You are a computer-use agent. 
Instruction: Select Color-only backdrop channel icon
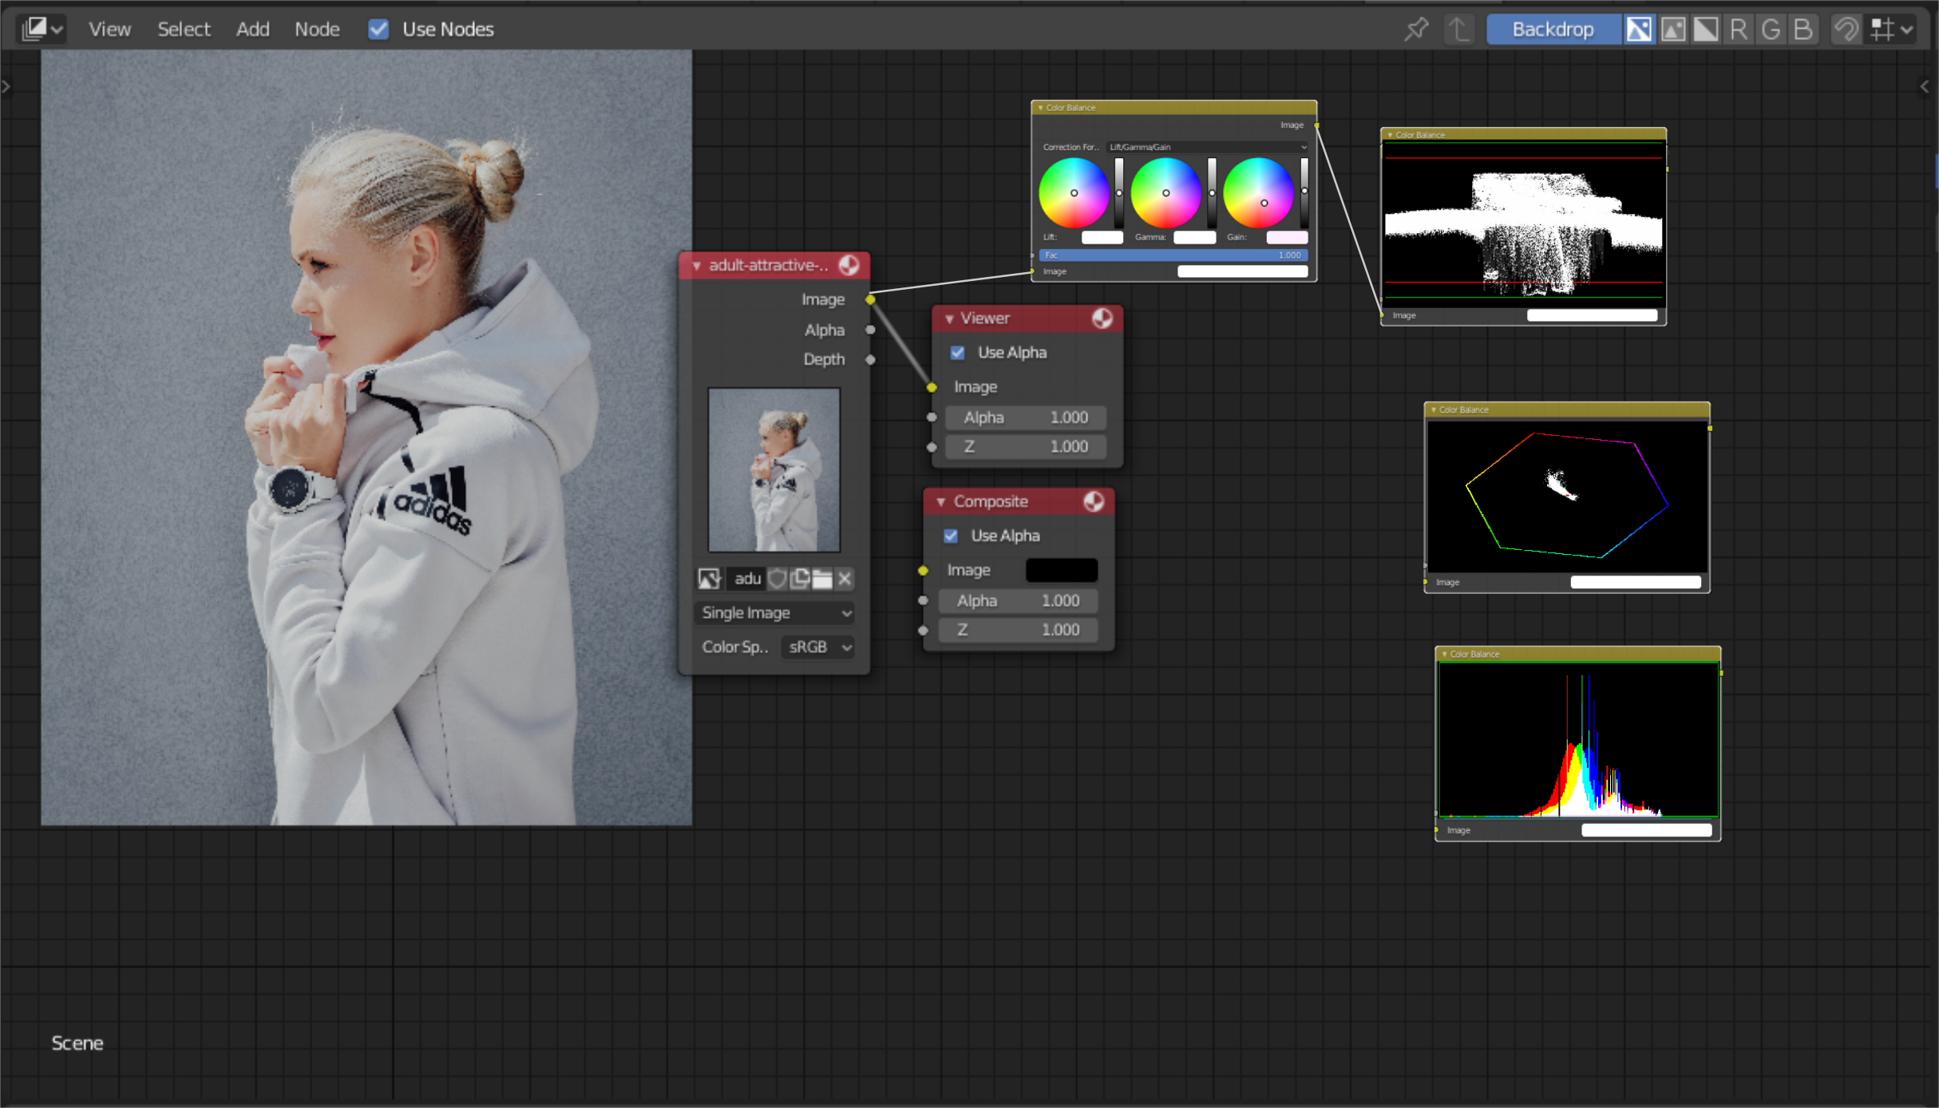[x=1672, y=30]
